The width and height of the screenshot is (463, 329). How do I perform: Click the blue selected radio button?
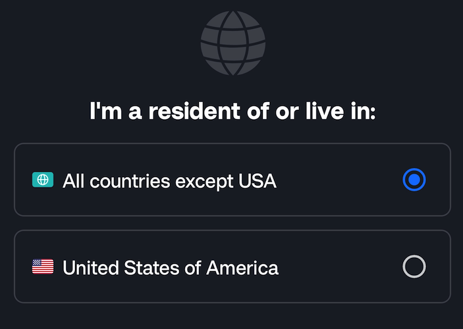click(x=414, y=180)
